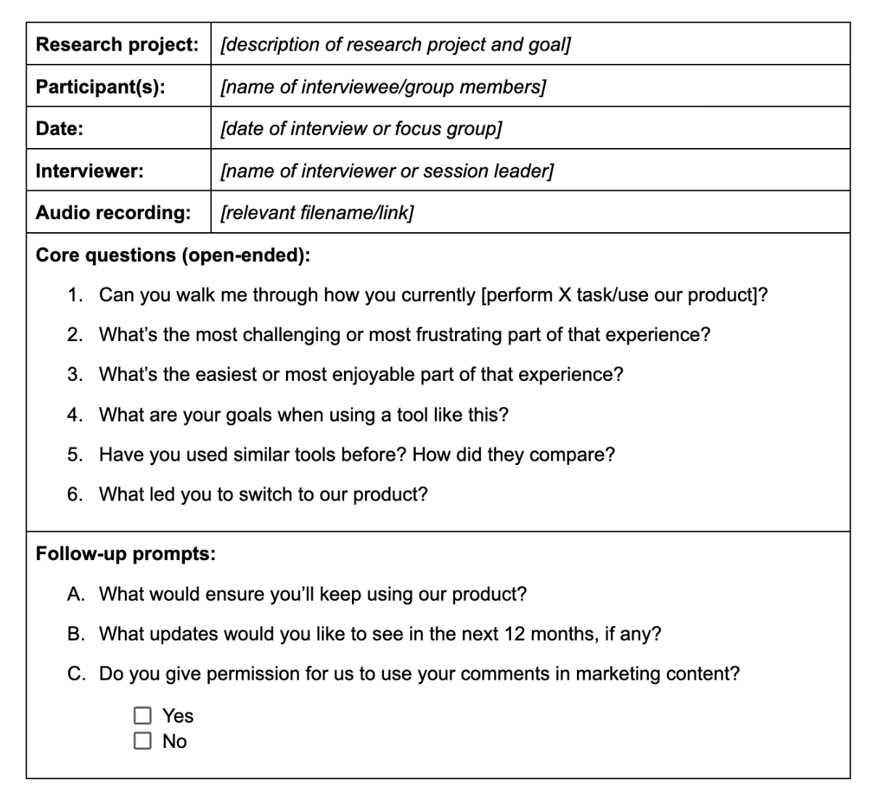Check the No permission checkbox
The width and height of the screenshot is (881, 798).
[x=143, y=741]
